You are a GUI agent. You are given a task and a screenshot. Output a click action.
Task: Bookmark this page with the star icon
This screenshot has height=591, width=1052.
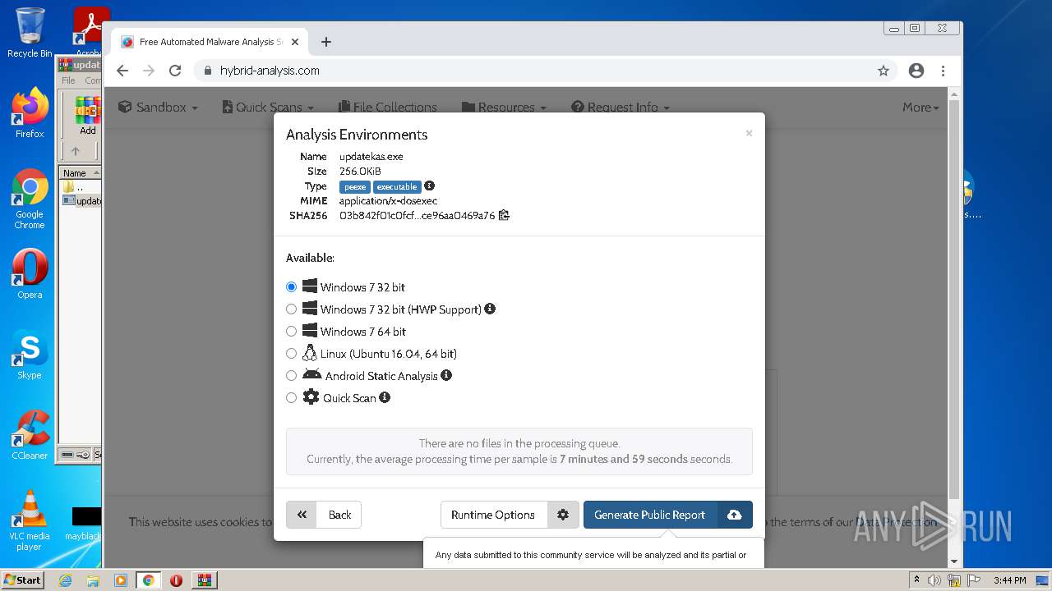click(884, 71)
